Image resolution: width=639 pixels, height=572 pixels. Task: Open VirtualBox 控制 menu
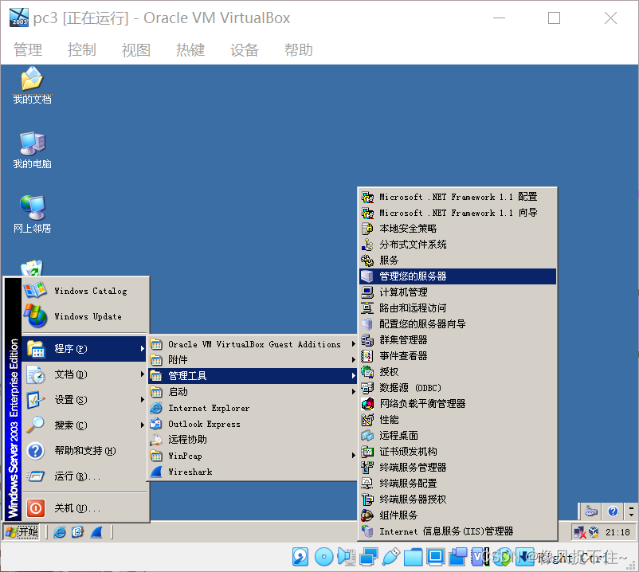82,50
